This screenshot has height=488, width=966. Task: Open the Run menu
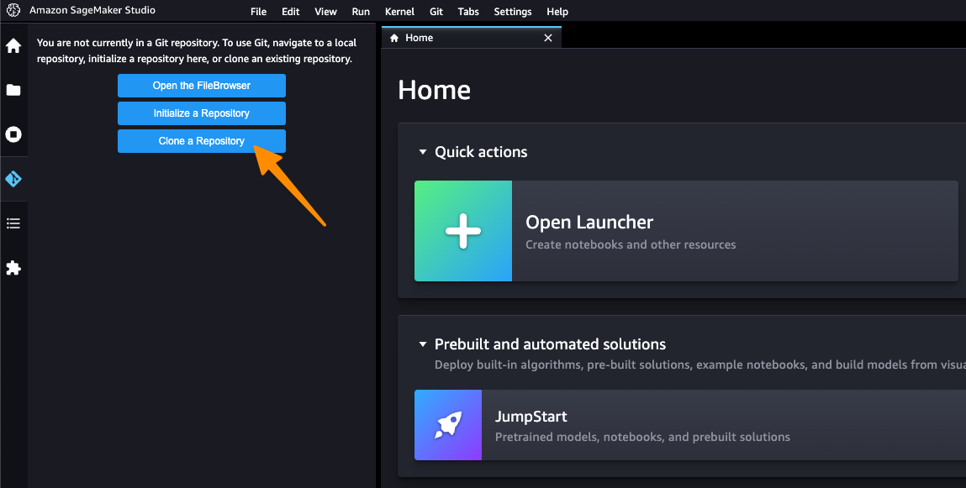click(361, 12)
